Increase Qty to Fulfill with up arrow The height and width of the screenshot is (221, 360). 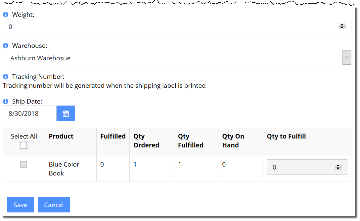[x=338, y=166]
